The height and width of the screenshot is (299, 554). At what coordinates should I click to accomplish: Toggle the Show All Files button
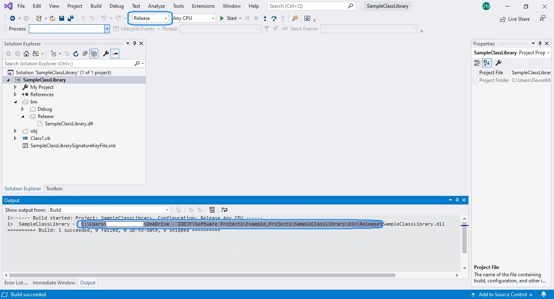(x=93, y=53)
